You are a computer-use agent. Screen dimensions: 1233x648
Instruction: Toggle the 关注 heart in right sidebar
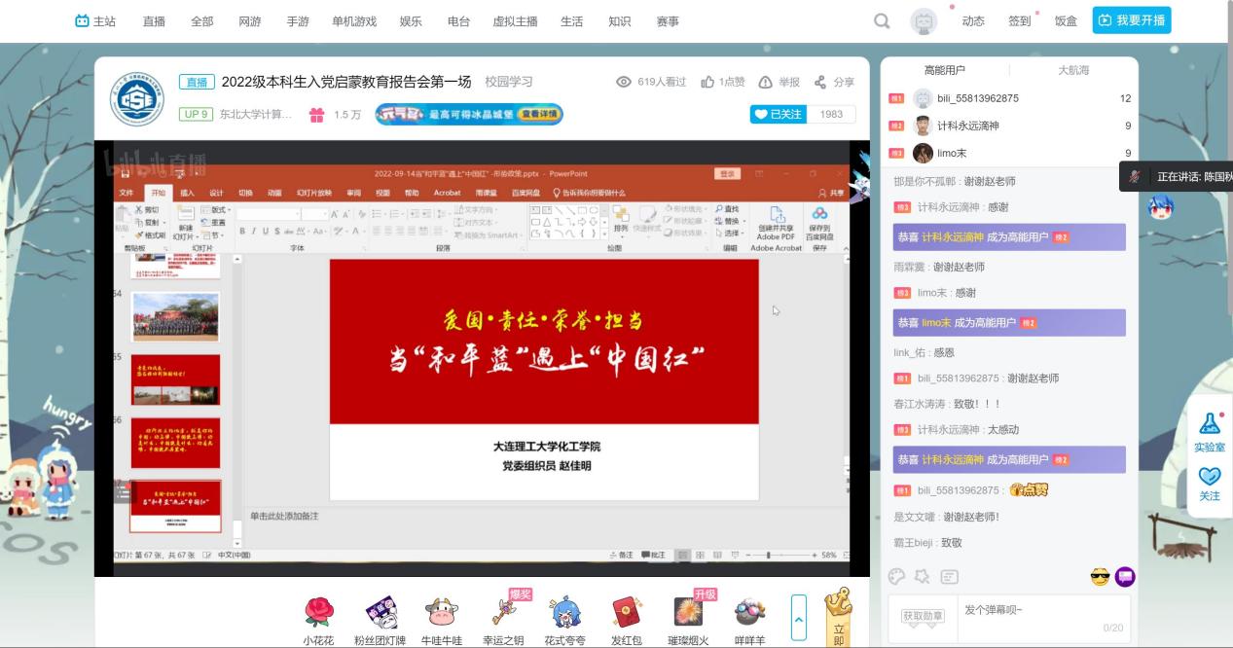pos(1209,477)
